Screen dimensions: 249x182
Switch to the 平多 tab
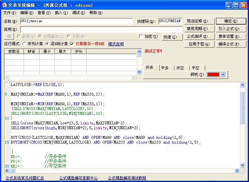[165, 68]
